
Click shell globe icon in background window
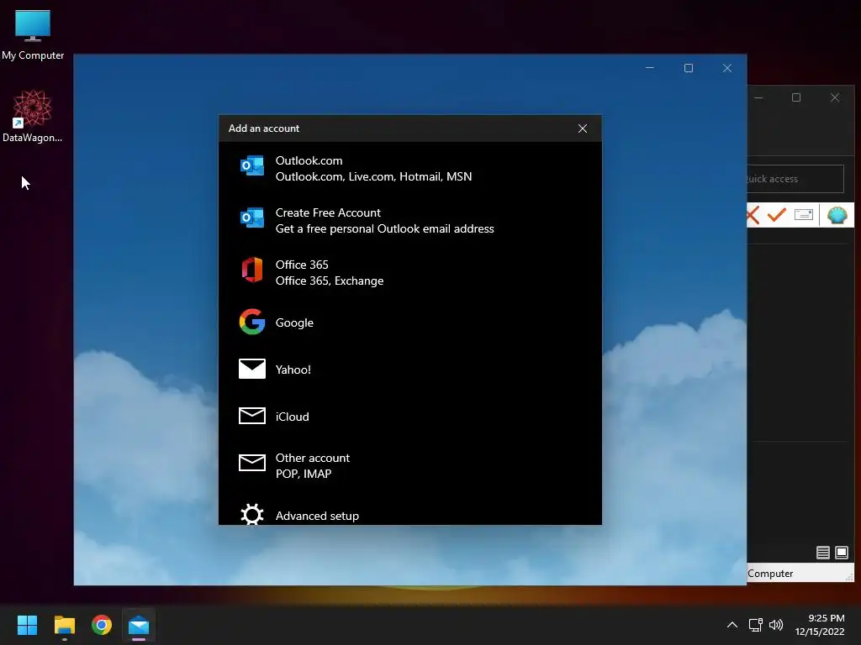tap(837, 215)
